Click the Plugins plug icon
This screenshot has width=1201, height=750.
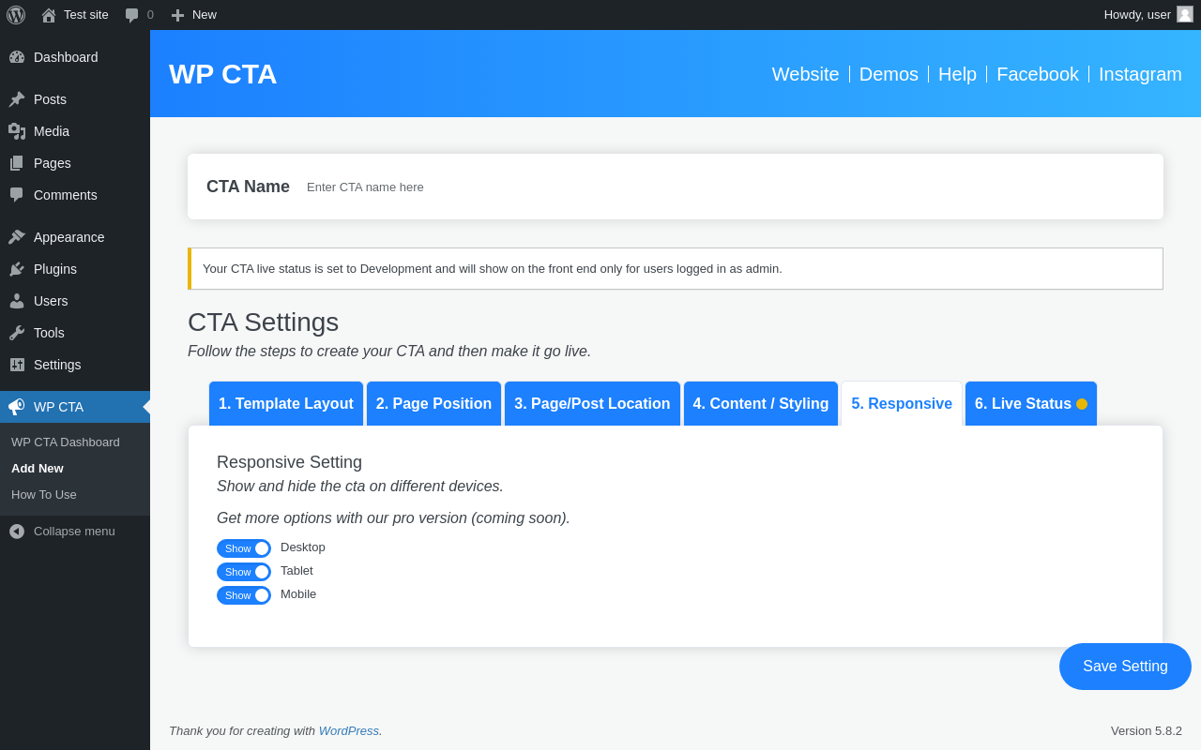[17, 269]
